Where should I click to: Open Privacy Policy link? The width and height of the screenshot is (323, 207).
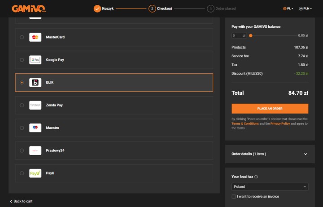[x=280, y=124]
